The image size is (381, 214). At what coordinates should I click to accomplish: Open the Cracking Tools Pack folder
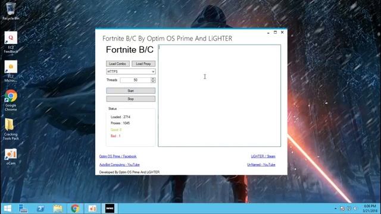[11, 129]
